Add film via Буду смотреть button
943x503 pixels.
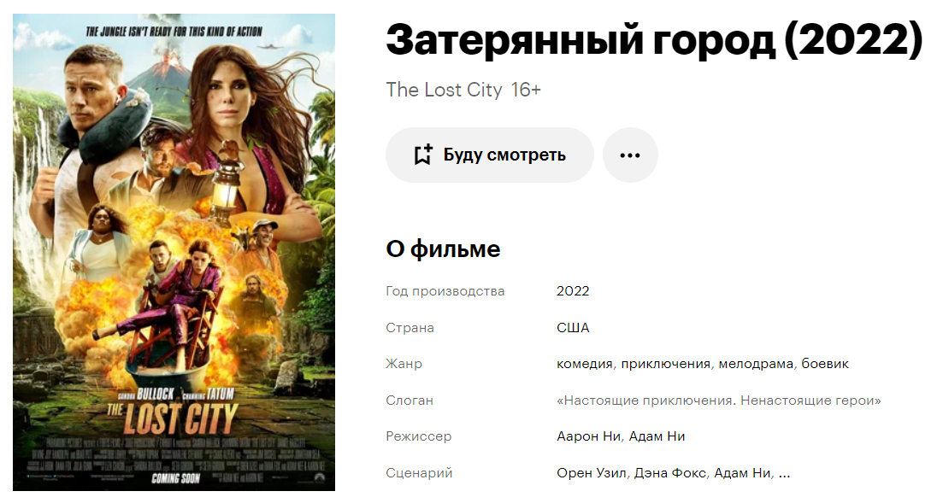pos(490,155)
